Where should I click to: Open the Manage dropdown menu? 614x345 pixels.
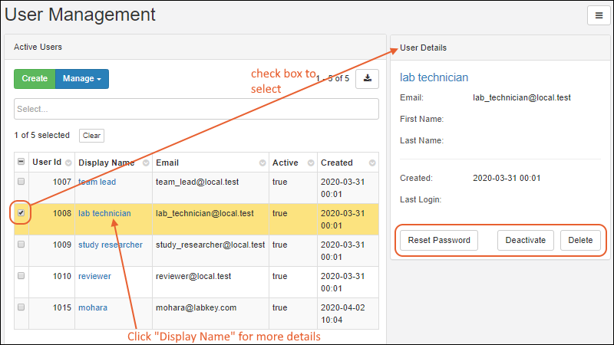[82, 78]
